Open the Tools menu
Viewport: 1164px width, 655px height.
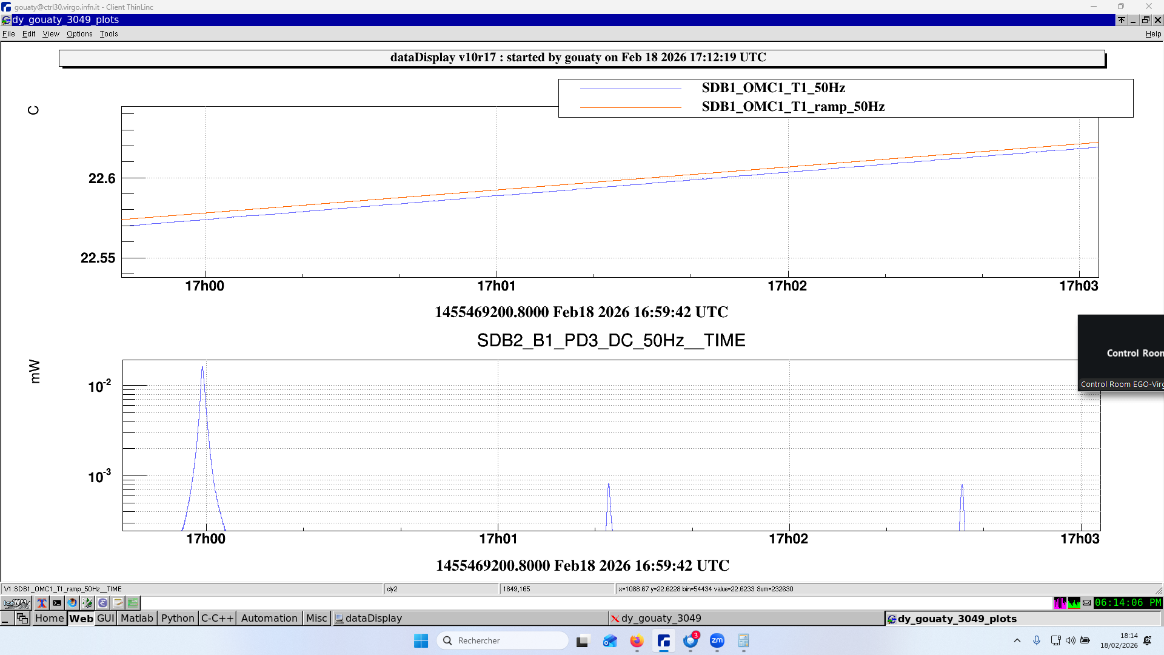(109, 34)
